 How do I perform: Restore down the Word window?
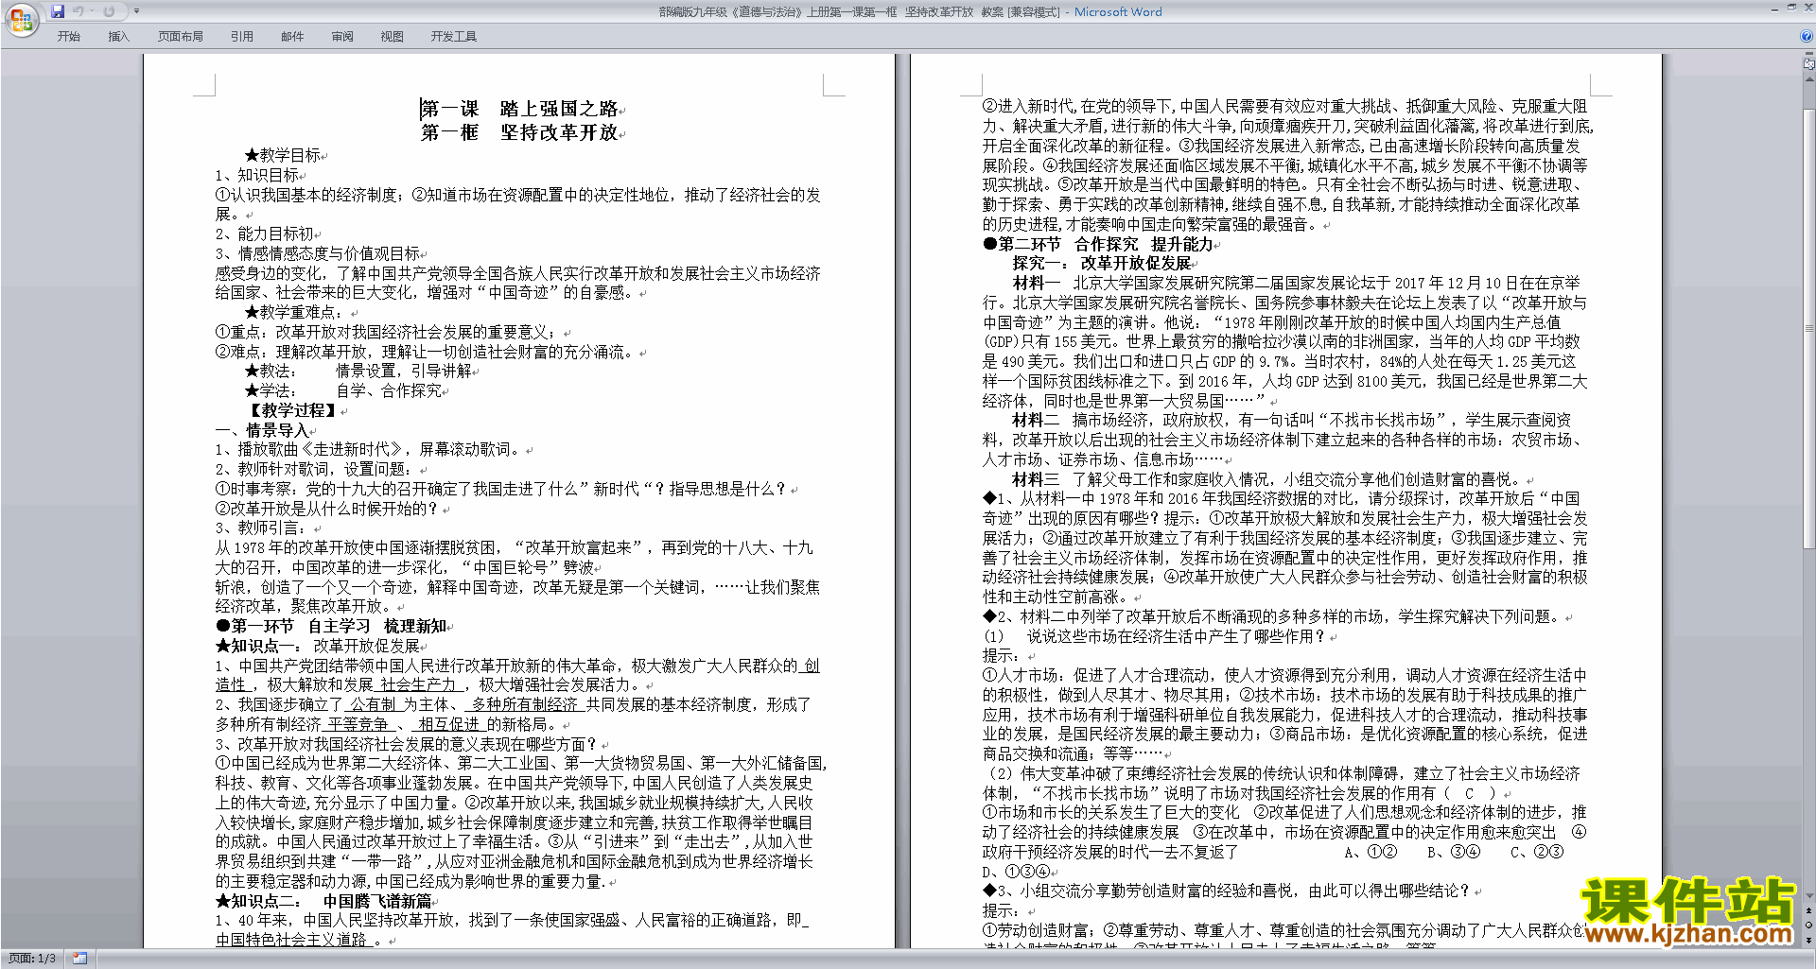click(x=1791, y=8)
